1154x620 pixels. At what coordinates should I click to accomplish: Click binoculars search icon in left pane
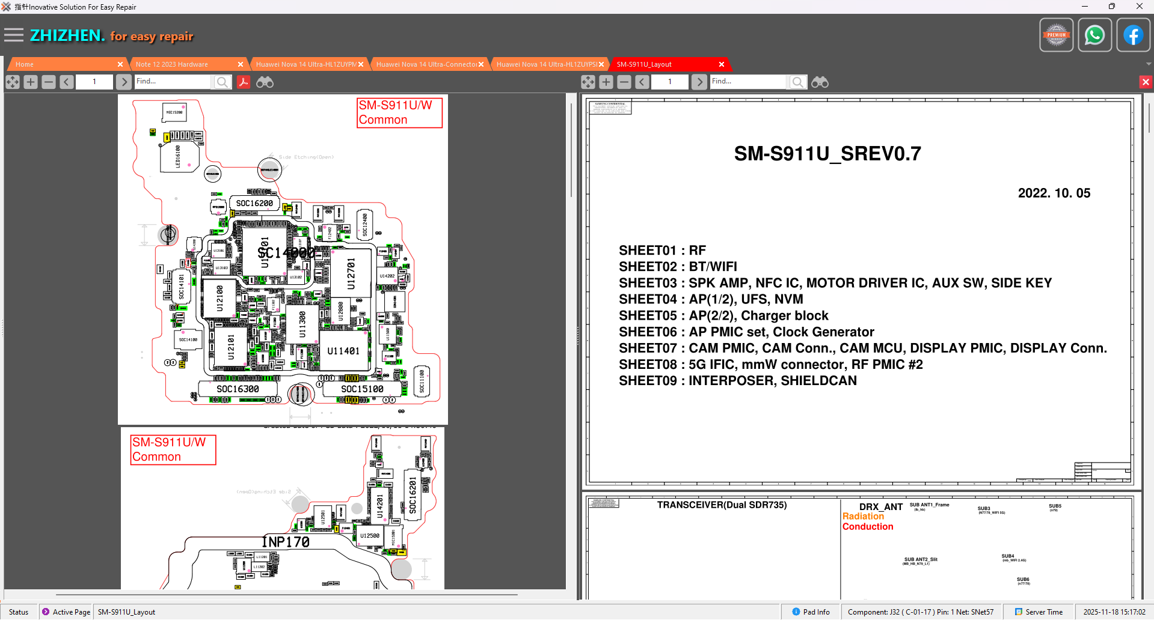click(x=265, y=82)
